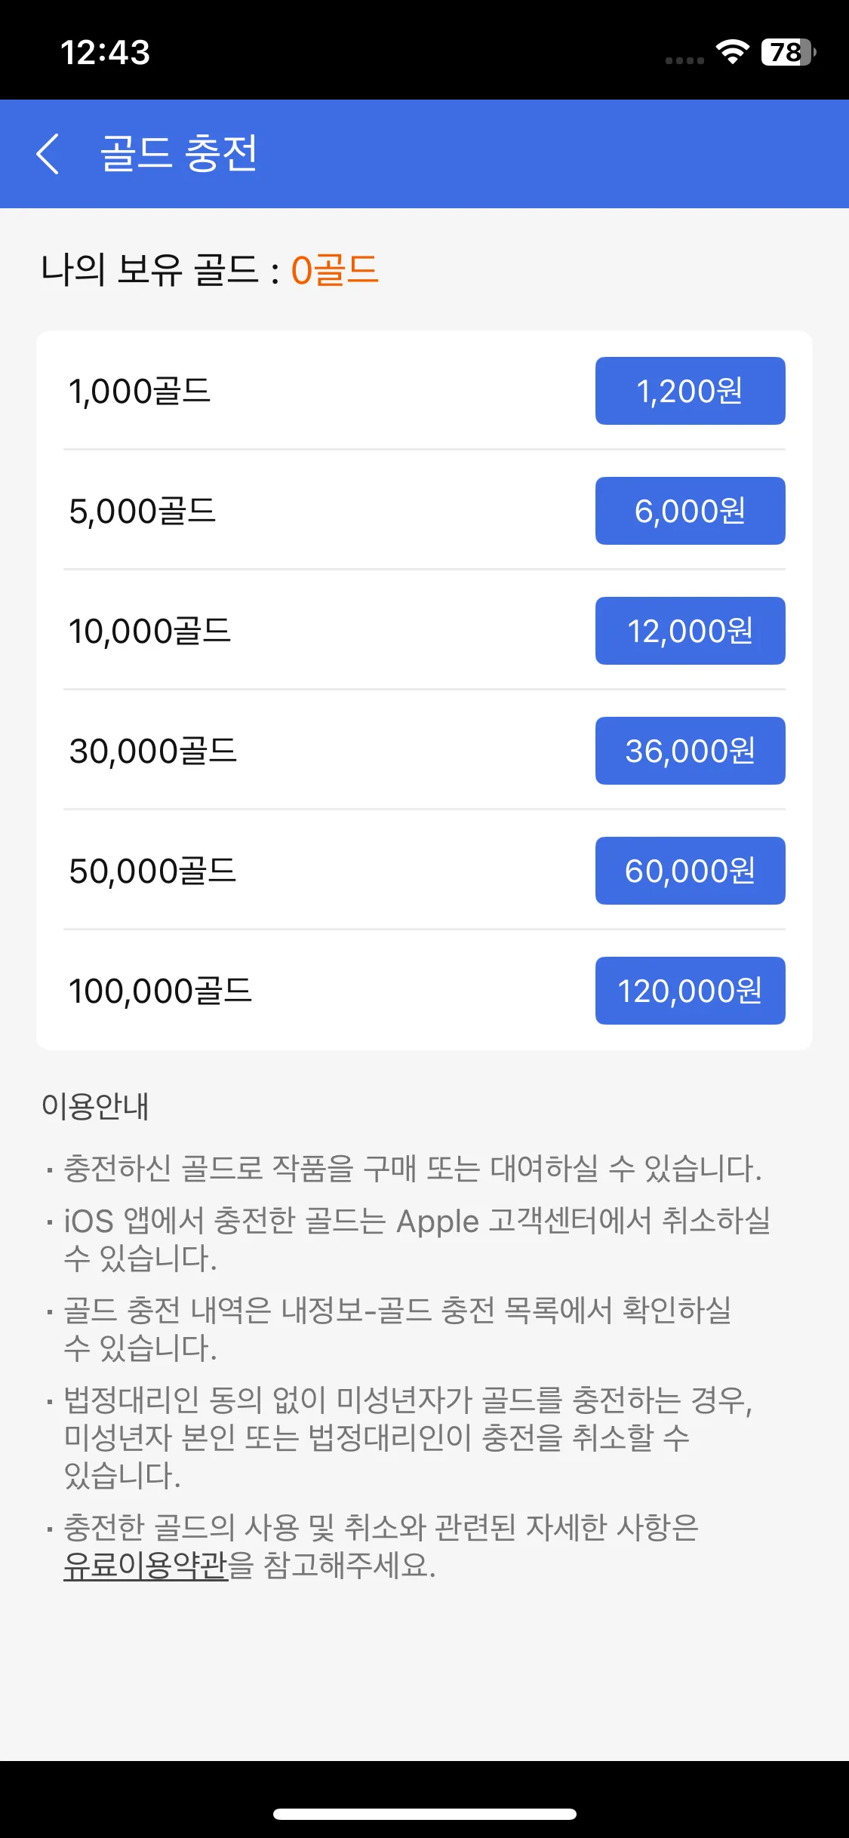Open the 유료이용약관 terms link

146,1565
